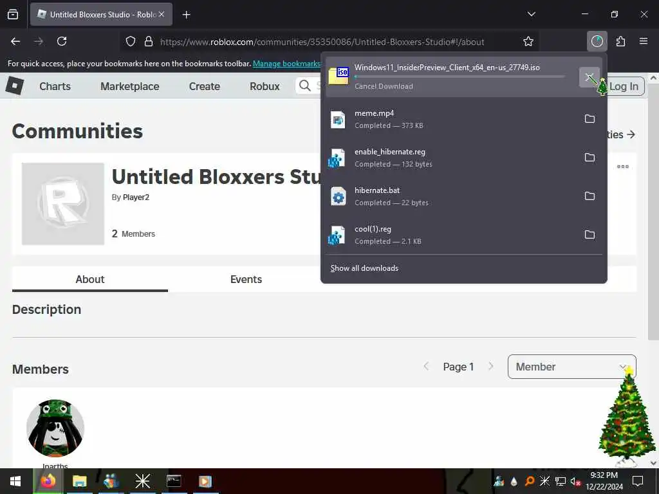659x494 pixels.
Task: Open the Windows Start menu
Action: point(15,481)
